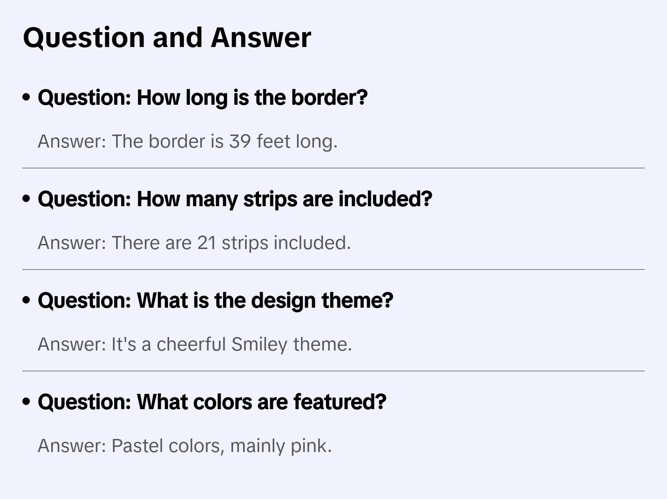Click the answer about 39 feet long
667x499 pixels.
(187, 142)
